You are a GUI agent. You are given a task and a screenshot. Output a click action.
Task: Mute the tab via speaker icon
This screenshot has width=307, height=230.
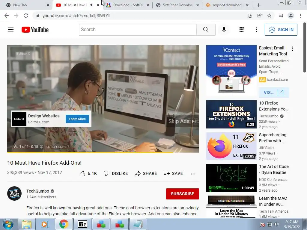92,5
